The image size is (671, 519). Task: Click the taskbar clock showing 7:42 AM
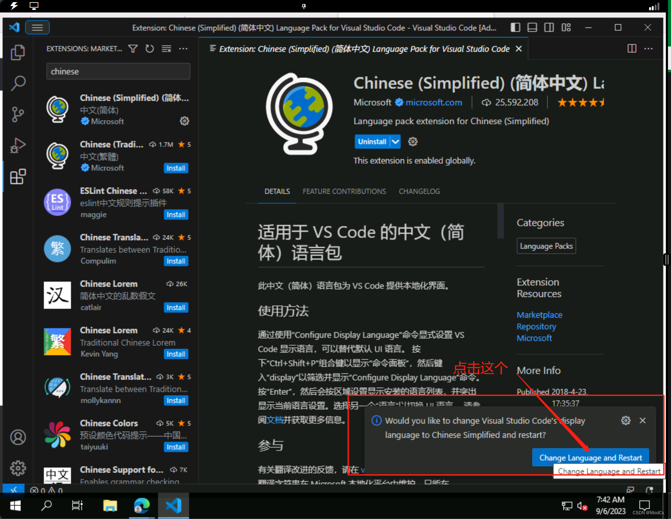click(611, 505)
